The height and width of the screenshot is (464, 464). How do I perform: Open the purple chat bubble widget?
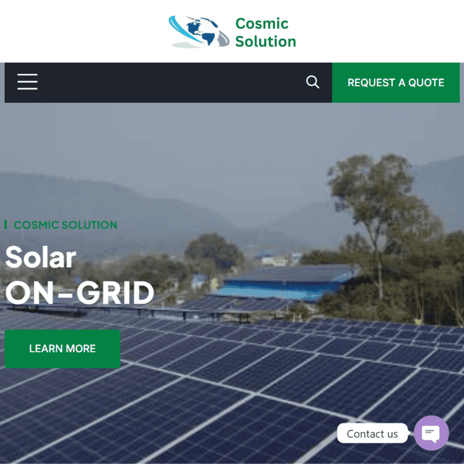(x=431, y=433)
